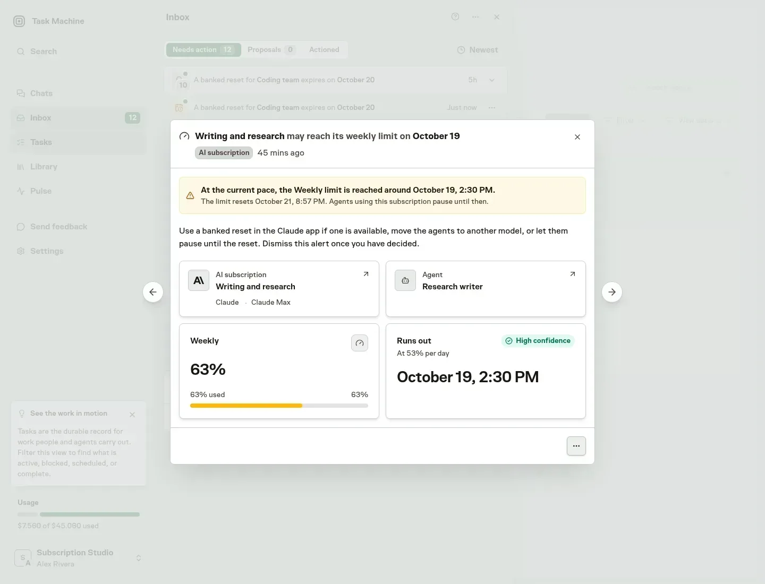Screen dimensions: 765x584
Task: Open Chats in the sidebar
Action: [x=78, y=93]
